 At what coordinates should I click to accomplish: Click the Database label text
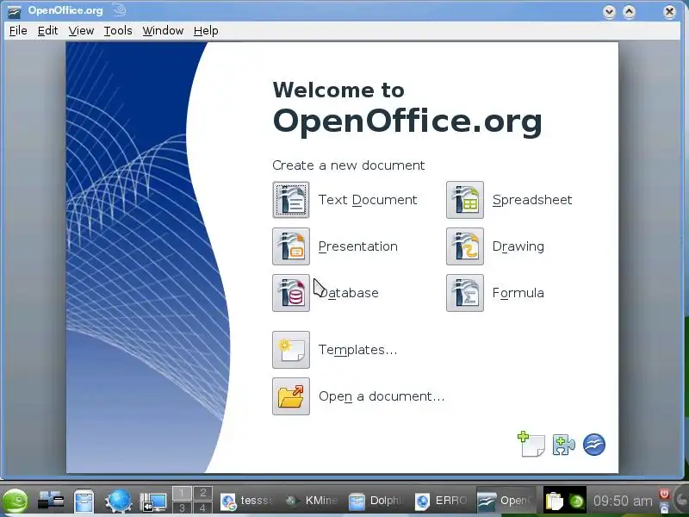[x=349, y=293]
